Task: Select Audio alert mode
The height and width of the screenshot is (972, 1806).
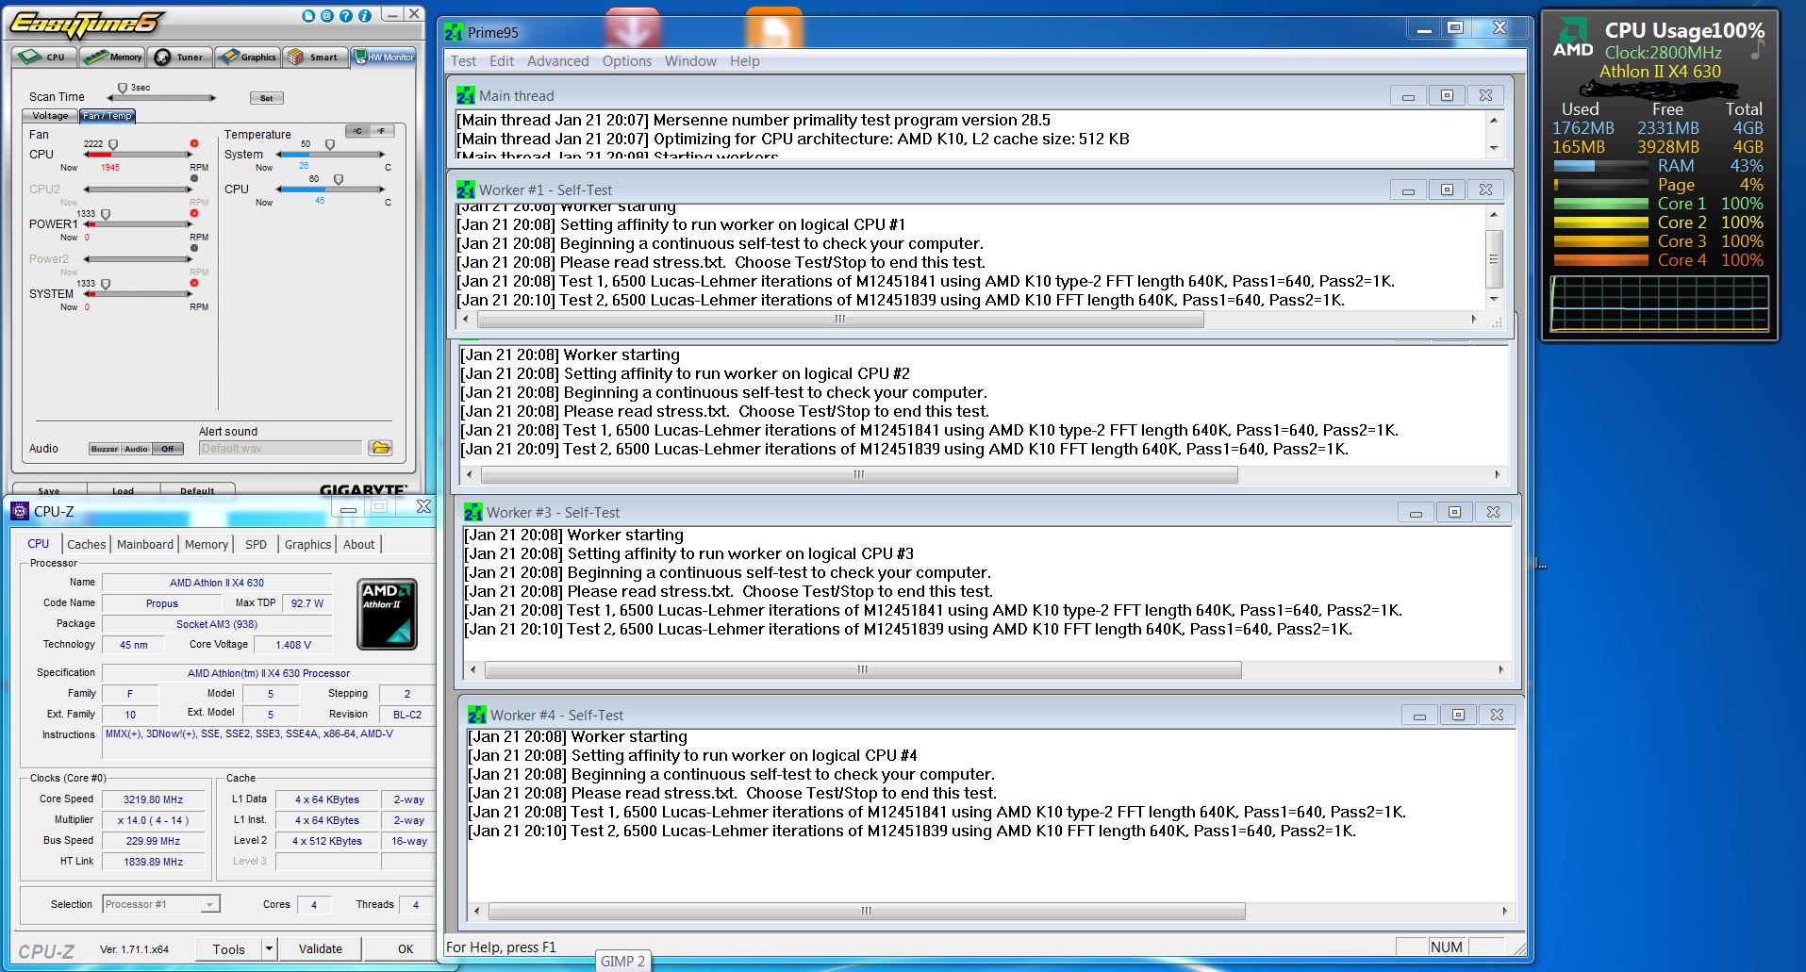Action: pos(136,449)
